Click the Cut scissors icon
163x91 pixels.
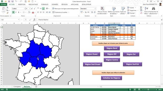pos(7,8)
